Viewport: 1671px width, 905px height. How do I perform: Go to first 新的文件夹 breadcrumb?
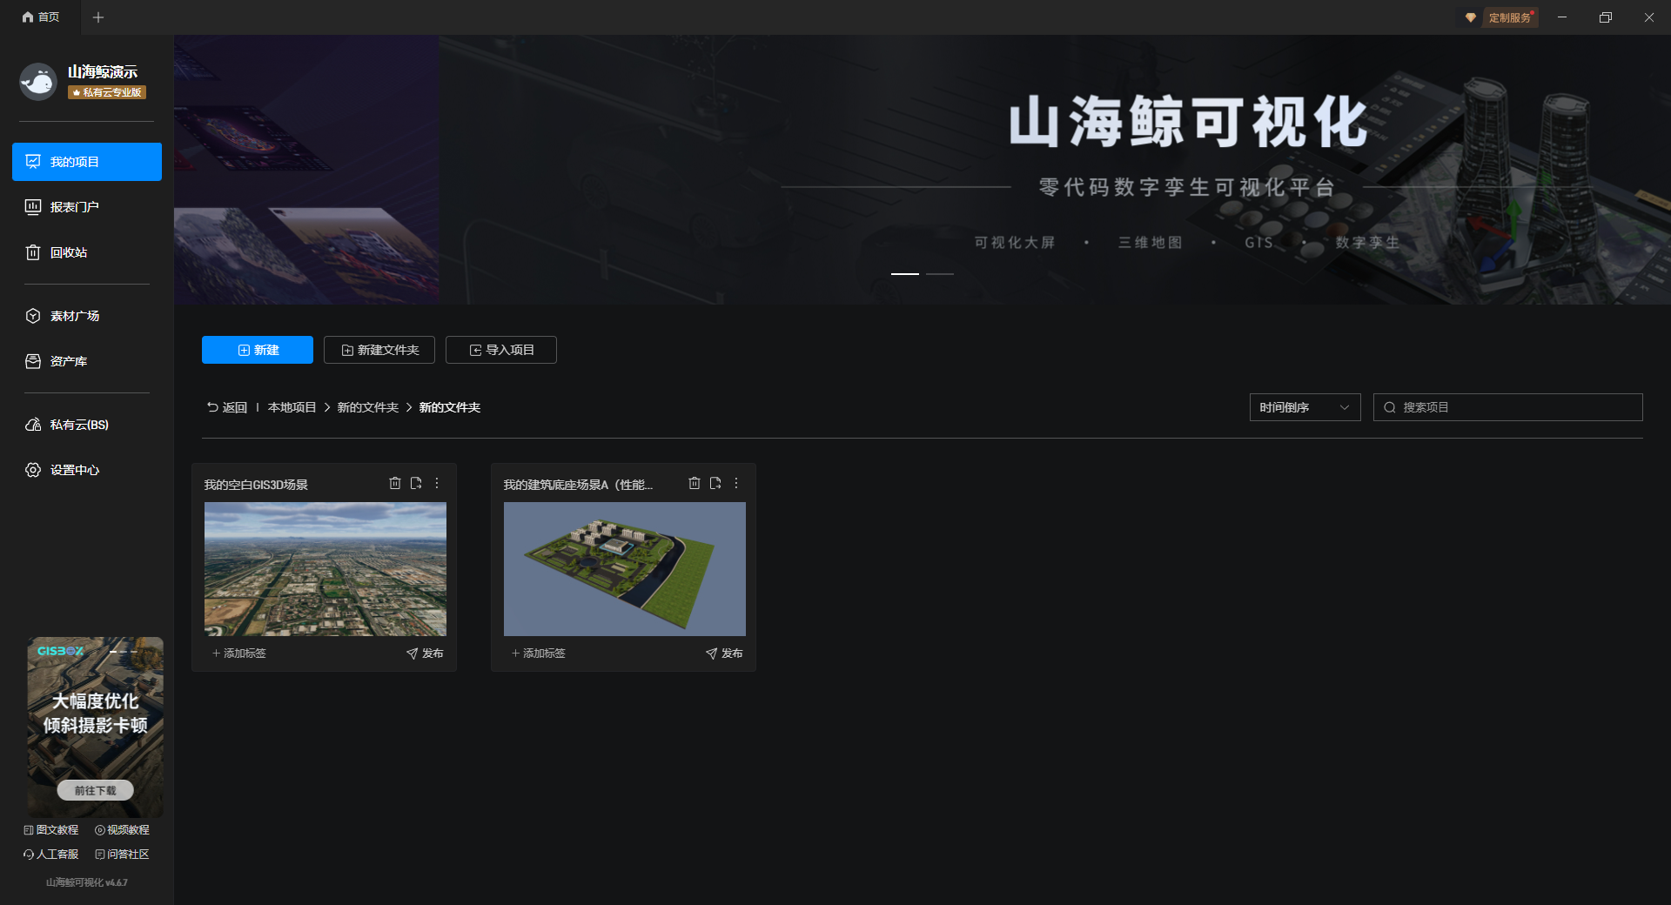click(x=368, y=407)
